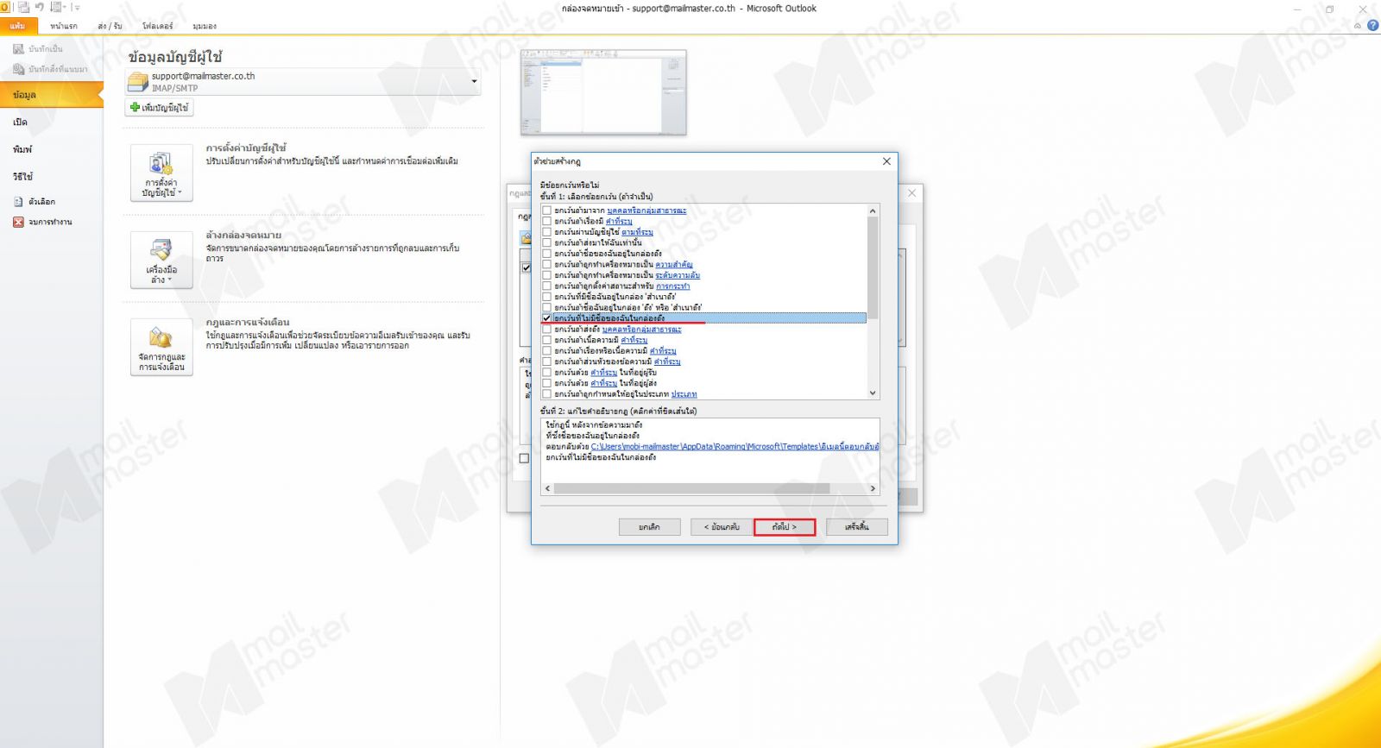Click จบการทำงาน (Exit) with red X icon

coord(42,223)
